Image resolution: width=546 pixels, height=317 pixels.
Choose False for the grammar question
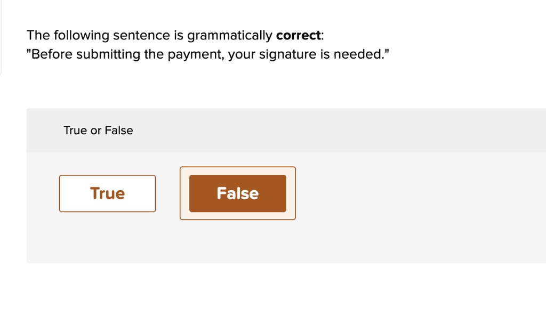point(237,193)
